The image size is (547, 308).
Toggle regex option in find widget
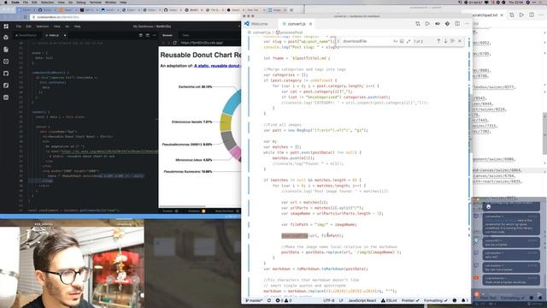[x=409, y=41]
